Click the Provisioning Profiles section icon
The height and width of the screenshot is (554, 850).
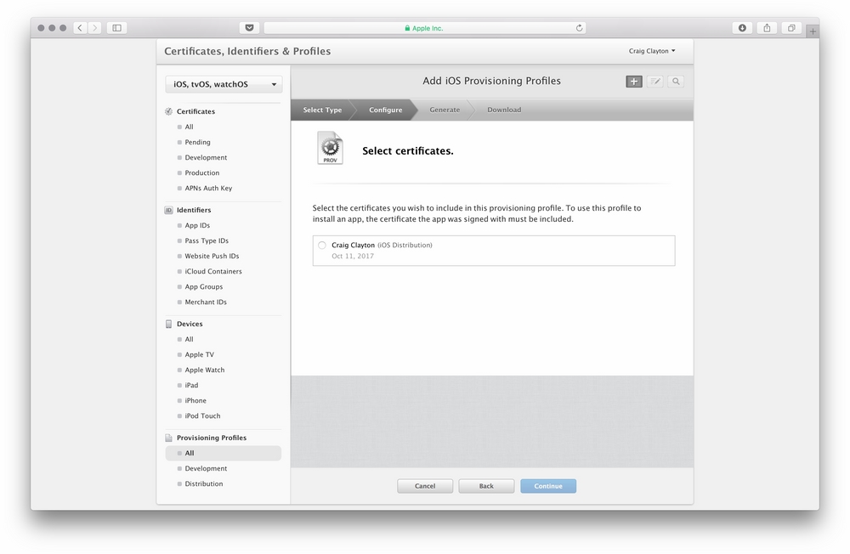168,438
